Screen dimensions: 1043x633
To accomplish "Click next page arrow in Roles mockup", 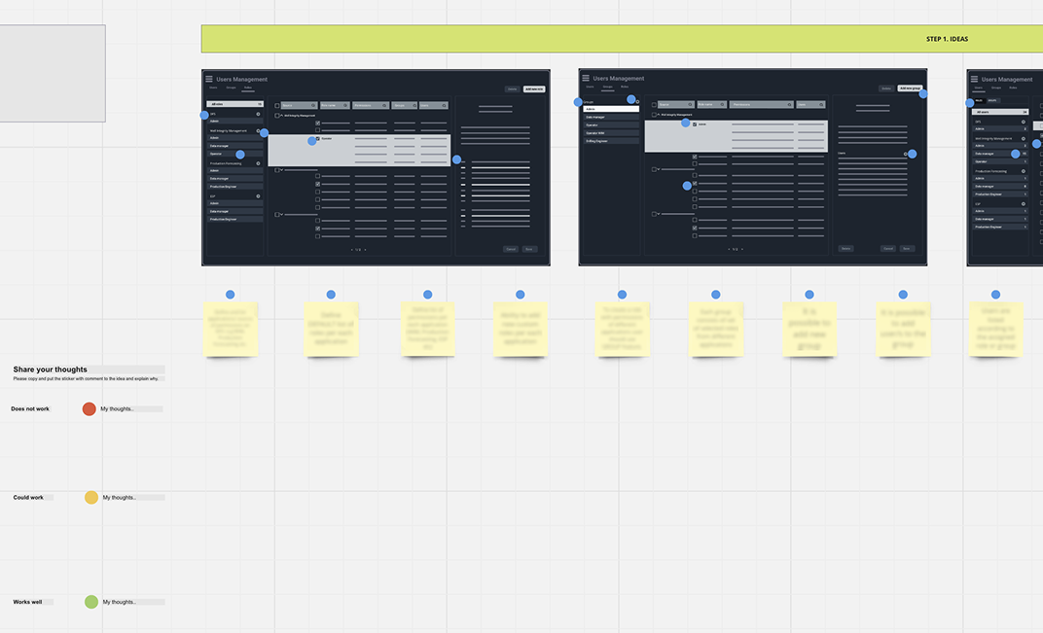I will [365, 250].
